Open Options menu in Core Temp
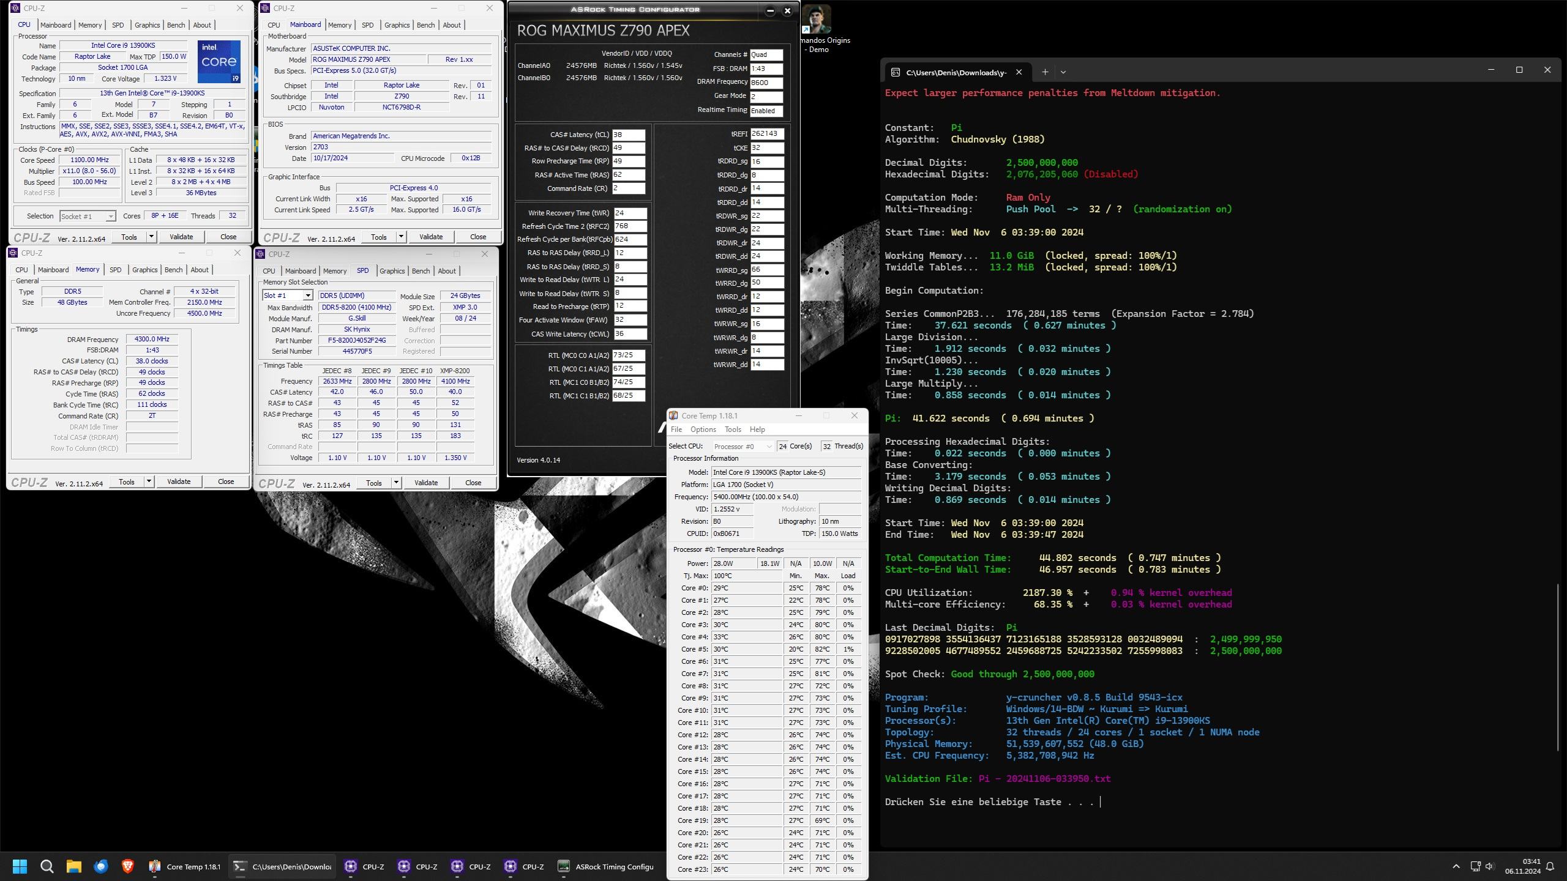Image resolution: width=1567 pixels, height=881 pixels. tap(703, 429)
